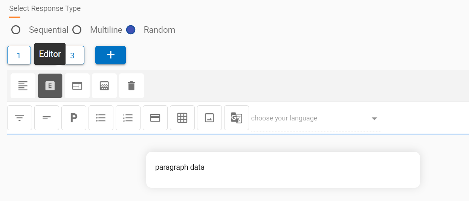Insert a numbered list
Viewport: 469px width, 201px height.
click(x=128, y=118)
